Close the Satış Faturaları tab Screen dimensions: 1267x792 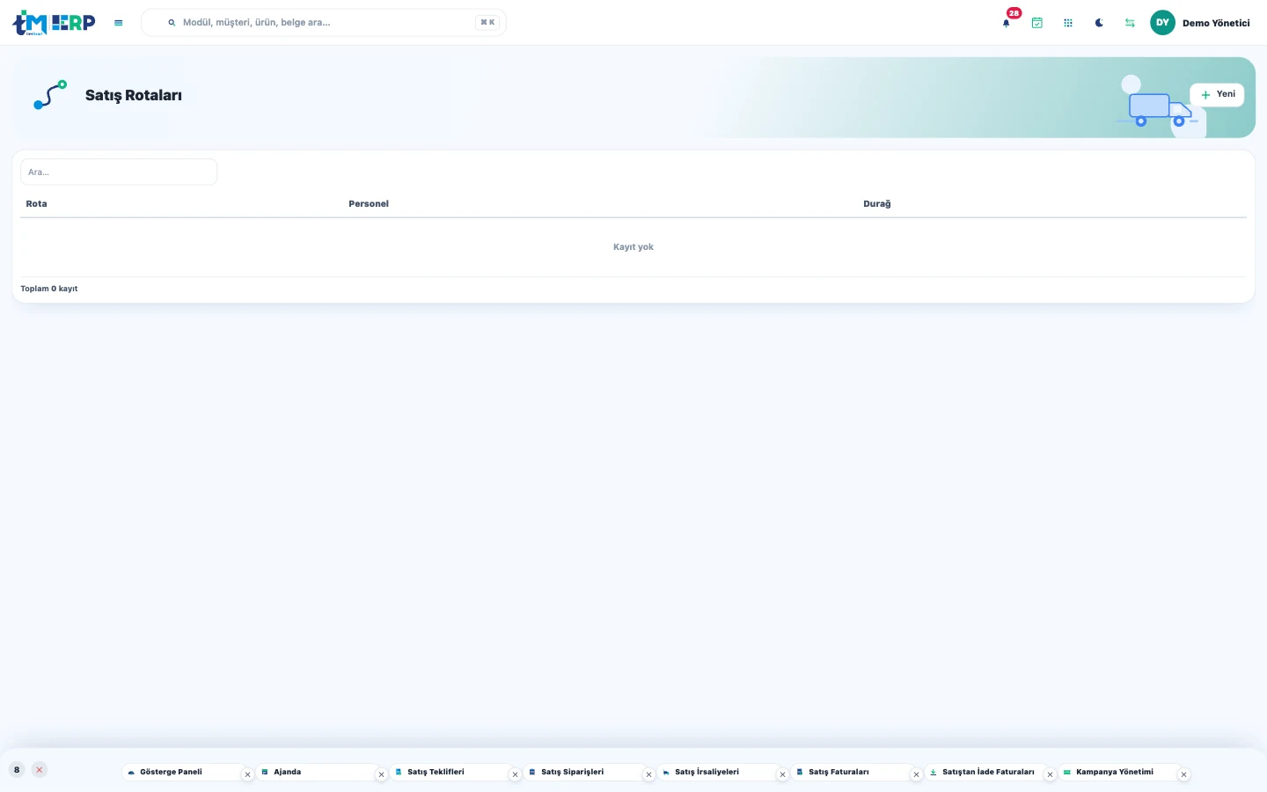(917, 775)
